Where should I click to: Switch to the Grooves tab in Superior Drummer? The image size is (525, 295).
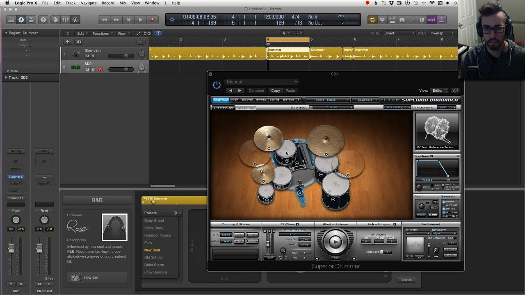[x=247, y=100]
